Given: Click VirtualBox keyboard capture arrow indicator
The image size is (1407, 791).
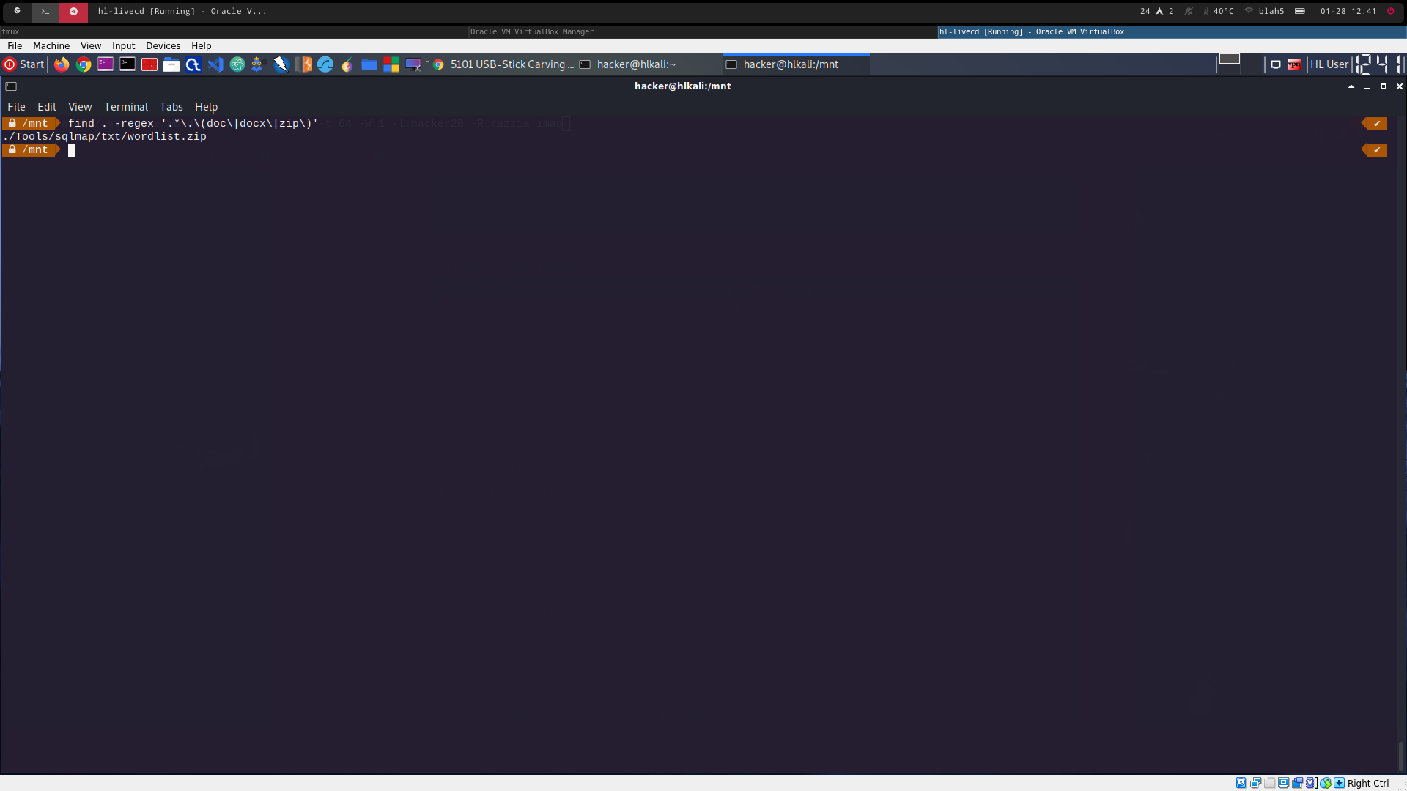Looking at the screenshot, I should click(1339, 783).
